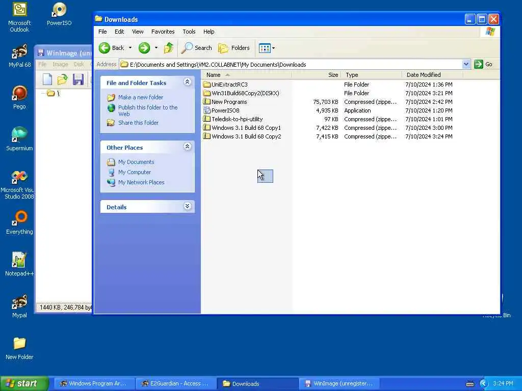This screenshot has height=391, width=522.
Task: Click the New document icon in WinImage
Action: (x=47, y=79)
